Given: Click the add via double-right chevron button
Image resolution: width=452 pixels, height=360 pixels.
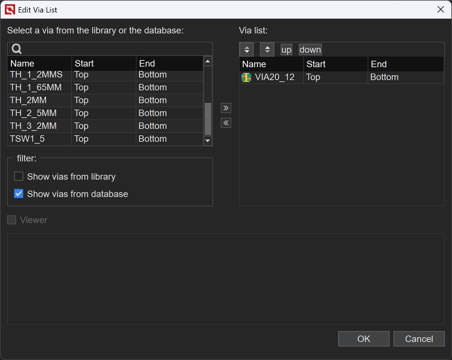Looking at the screenshot, I should (x=226, y=108).
